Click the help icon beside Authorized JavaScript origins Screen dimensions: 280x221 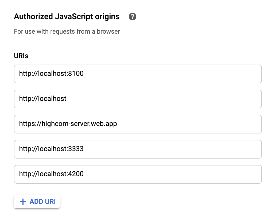point(132,17)
